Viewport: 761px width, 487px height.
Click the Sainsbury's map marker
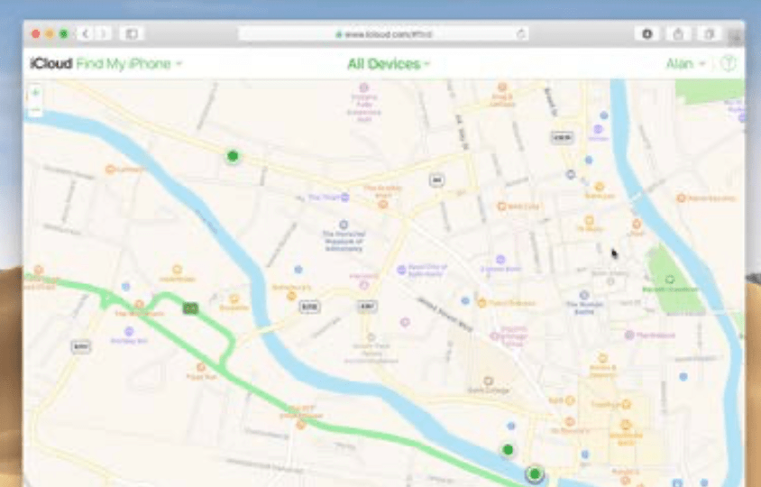291,296
